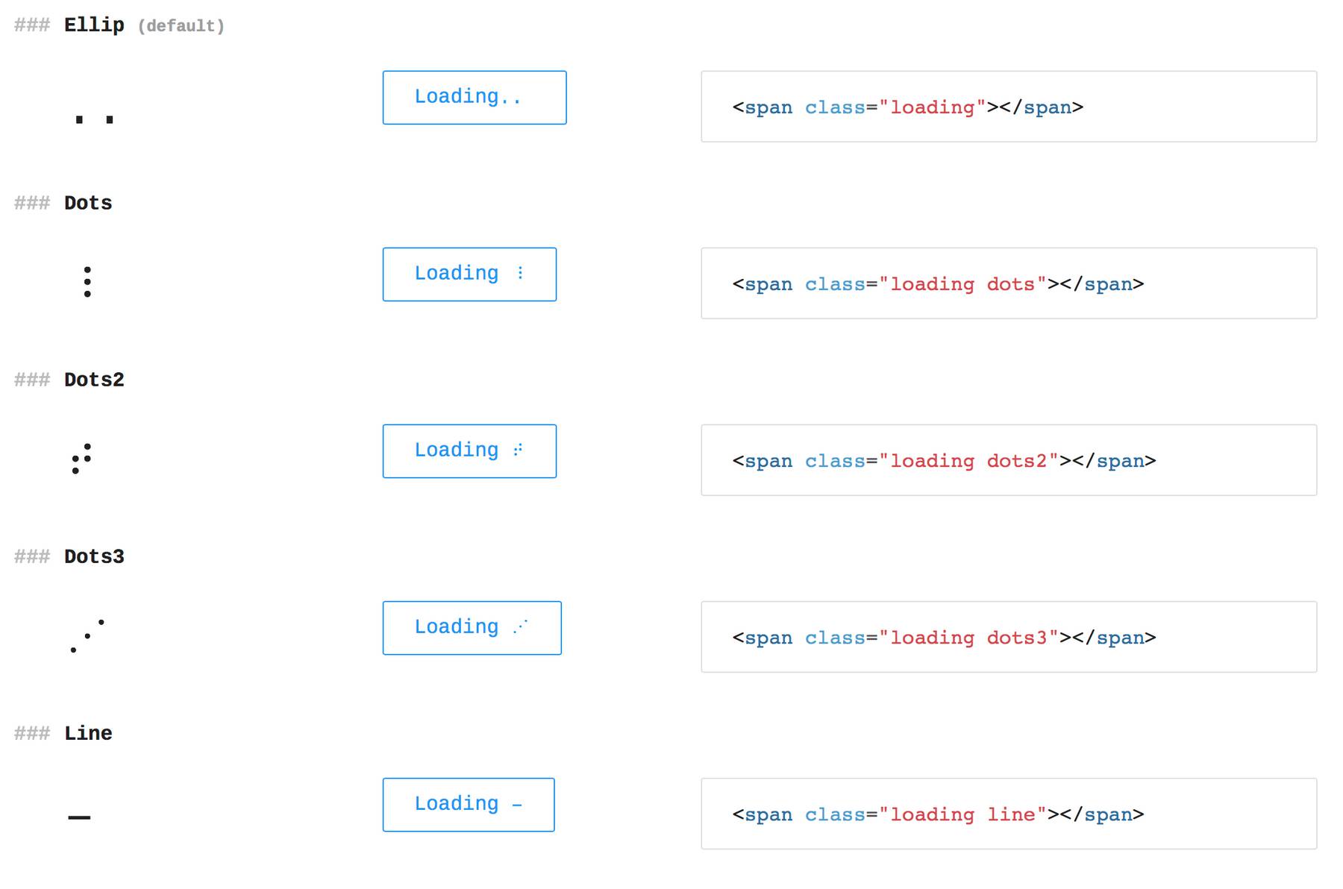This screenshot has height=889, width=1343.
Task: Select the vertical Dots loading indicator
Action: click(88, 281)
